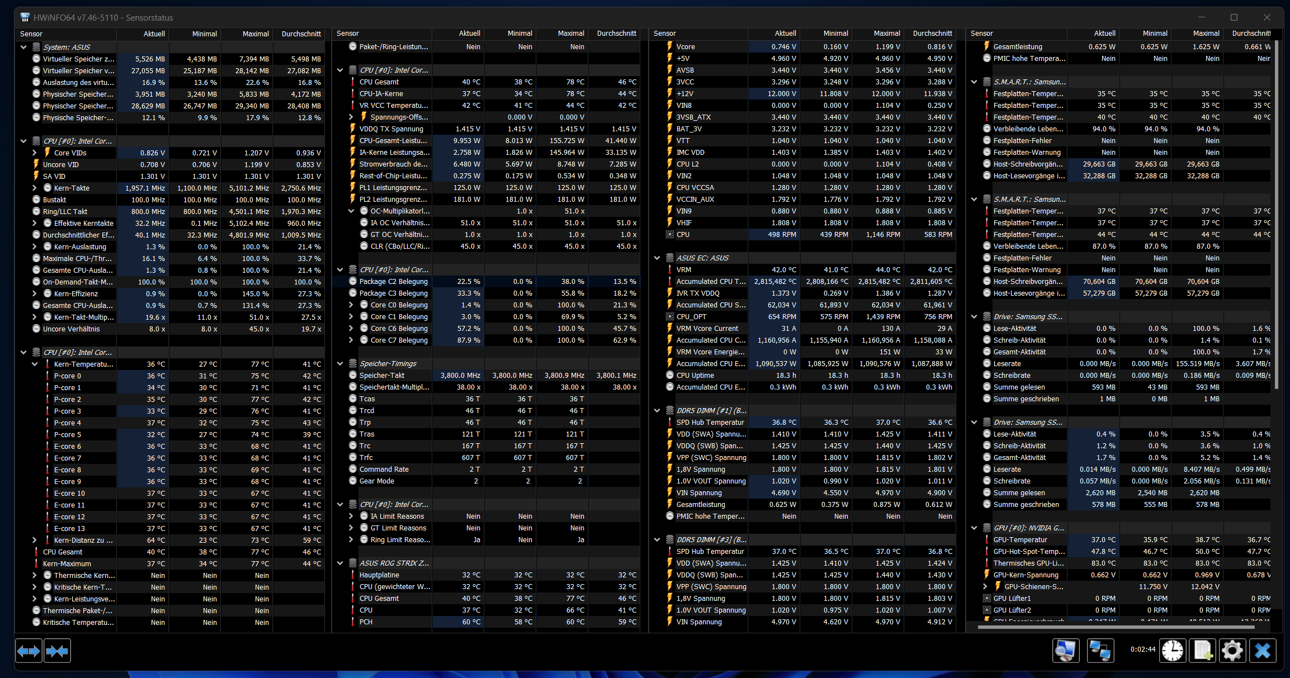Click the blue X exit sensors icon
Image resolution: width=1290 pixels, height=678 pixels.
pos(1263,651)
